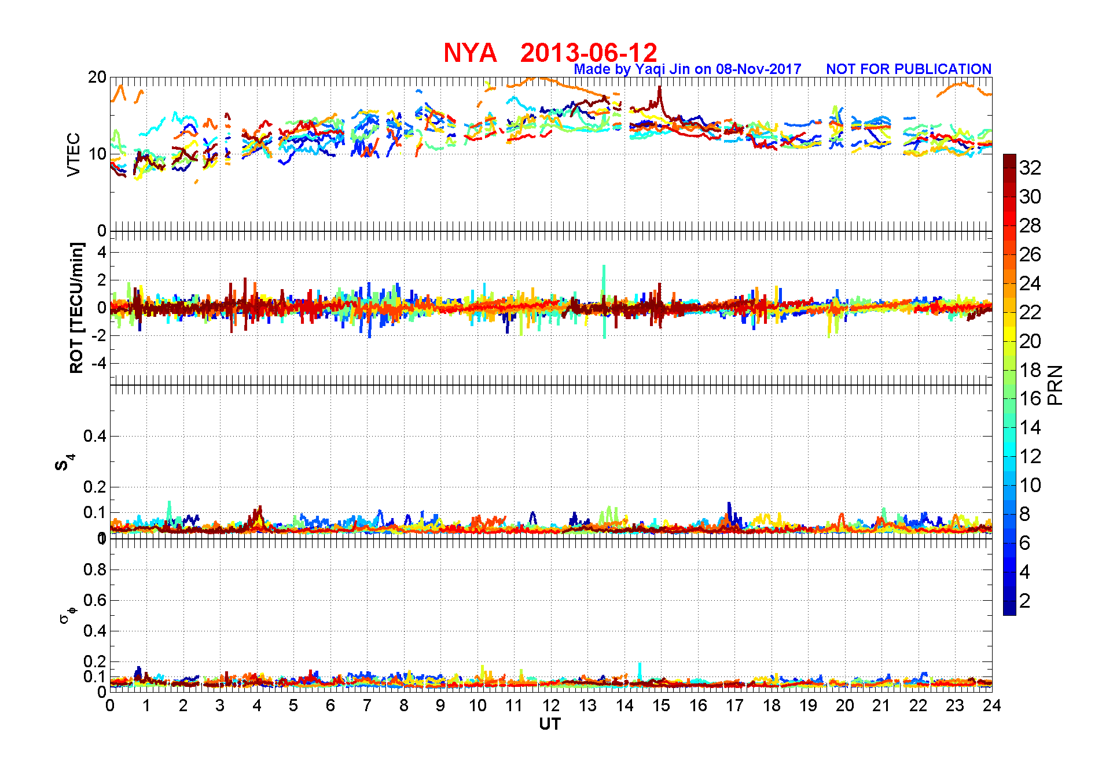This screenshot has width=1102, height=769.
Task: Click the colorbar tick label 30
Action: point(1030,197)
